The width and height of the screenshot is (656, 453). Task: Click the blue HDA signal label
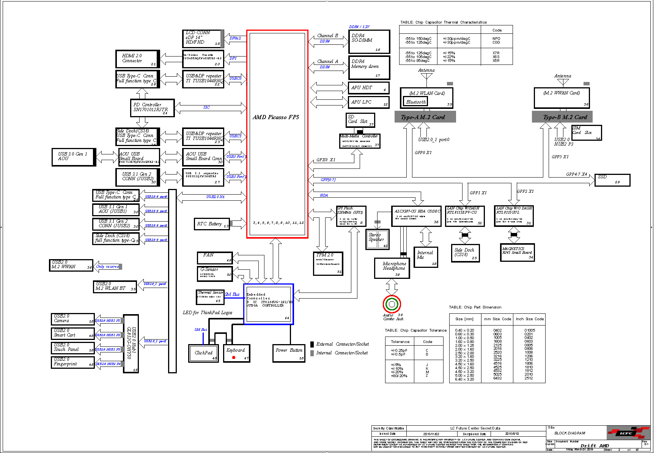[x=324, y=195]
